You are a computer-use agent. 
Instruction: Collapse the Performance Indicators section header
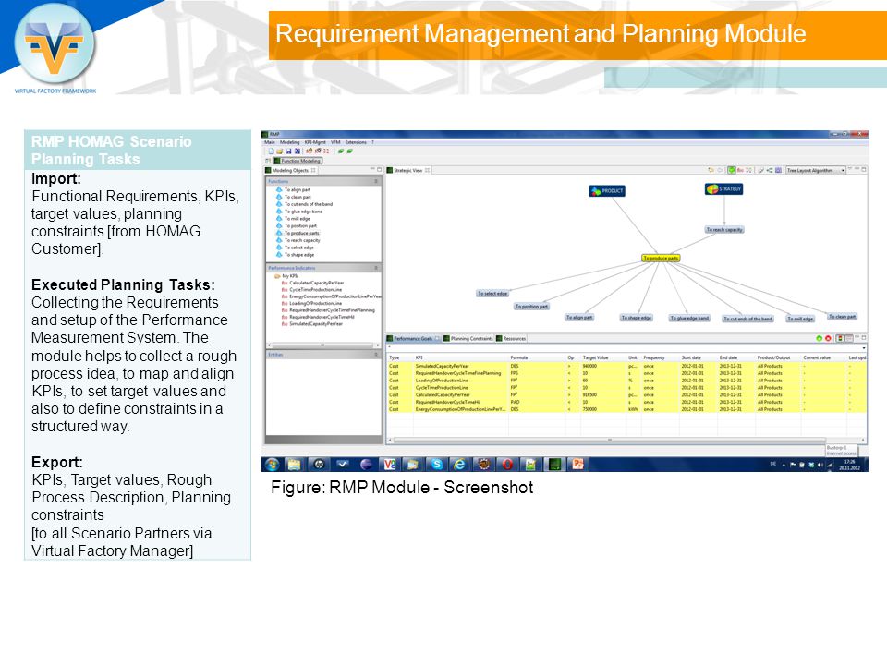tap(323, 268)
